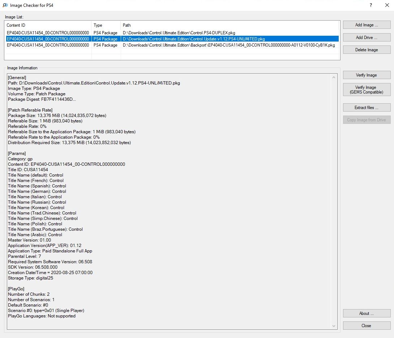Image resolution: width=394 pixels, height=338 pixels.
Task: Click Scenario #0 Single Player line
Action: click(46, 311)
